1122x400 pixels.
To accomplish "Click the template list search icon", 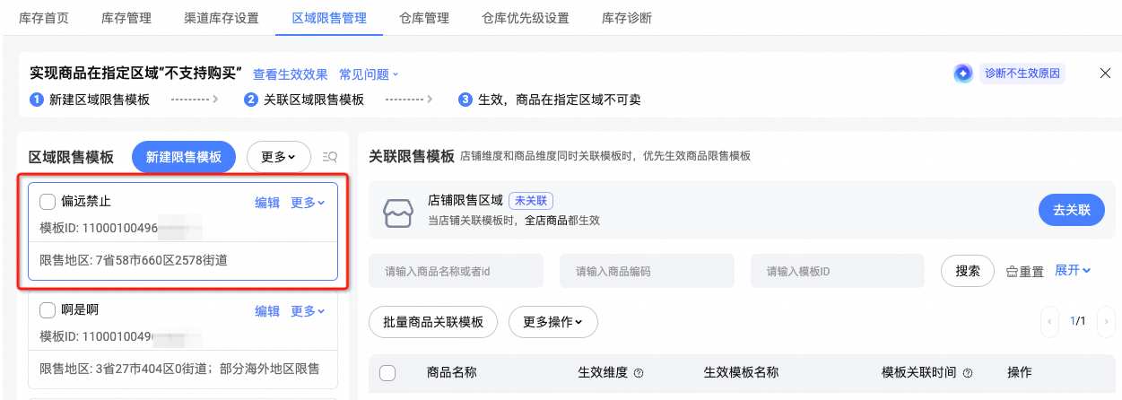I will 329,157.
